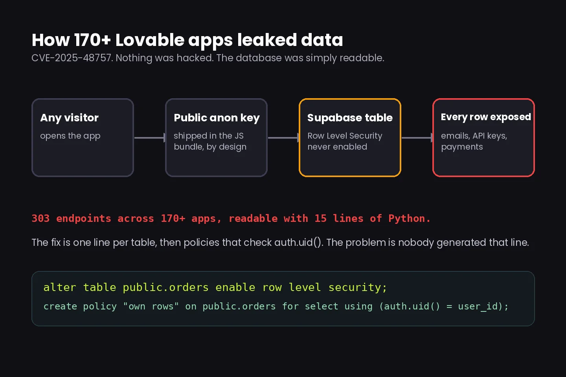Image resolution: width=566 pixels, height=377 pixels.
Task: Click the sentence starting "The fix is one line"
Action: 280,243
